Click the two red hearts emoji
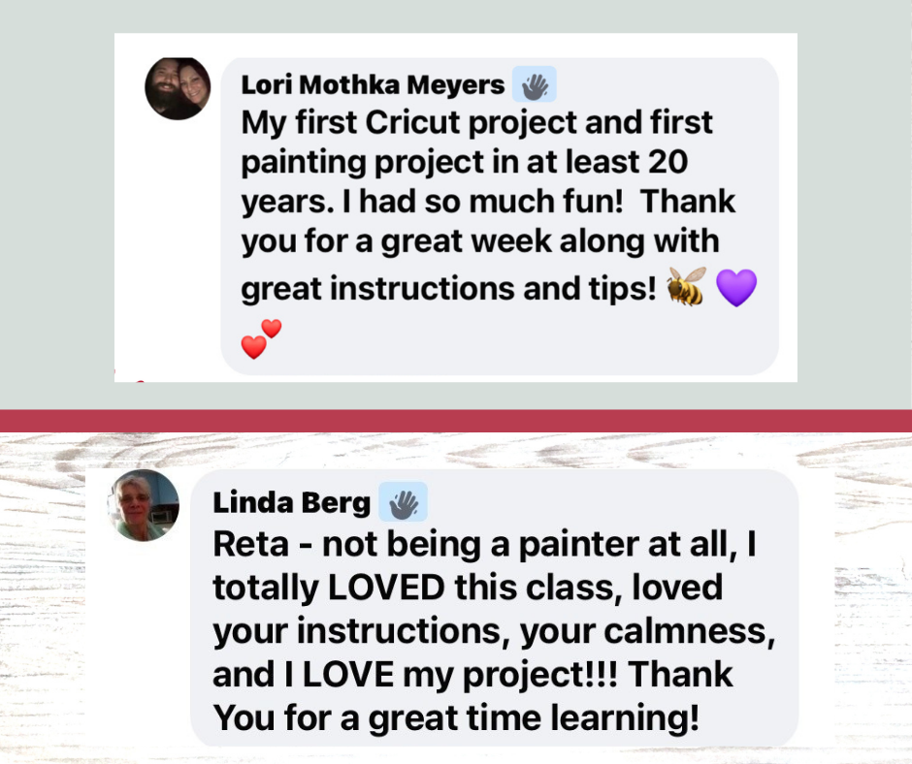 261,339
